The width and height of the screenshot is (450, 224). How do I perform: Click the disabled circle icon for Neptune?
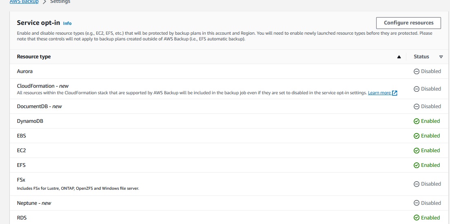click(417, 203)
